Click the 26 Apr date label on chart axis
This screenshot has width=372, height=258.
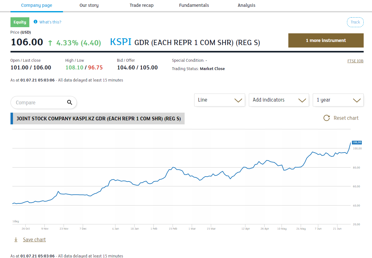[x=265, y=229]
